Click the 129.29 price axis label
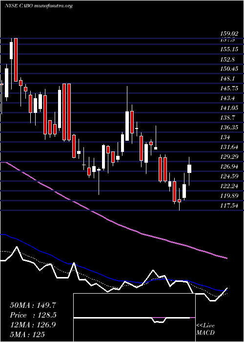The image size is (244, 342). pyautogui.click(x=229, y=157)
